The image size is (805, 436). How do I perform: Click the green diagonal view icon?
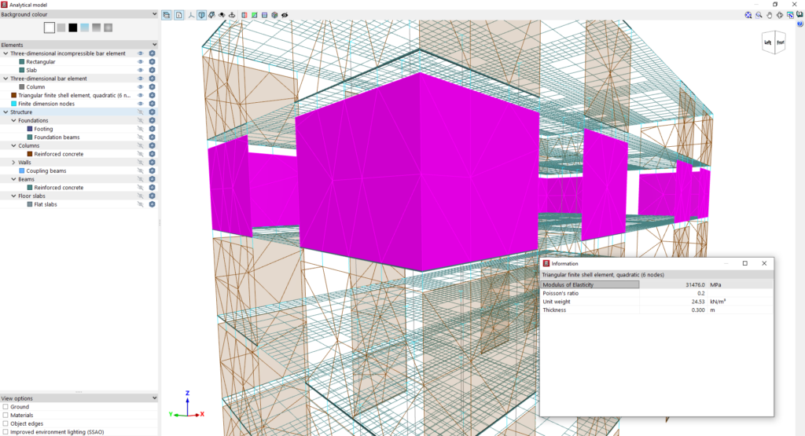coord(254,15)
